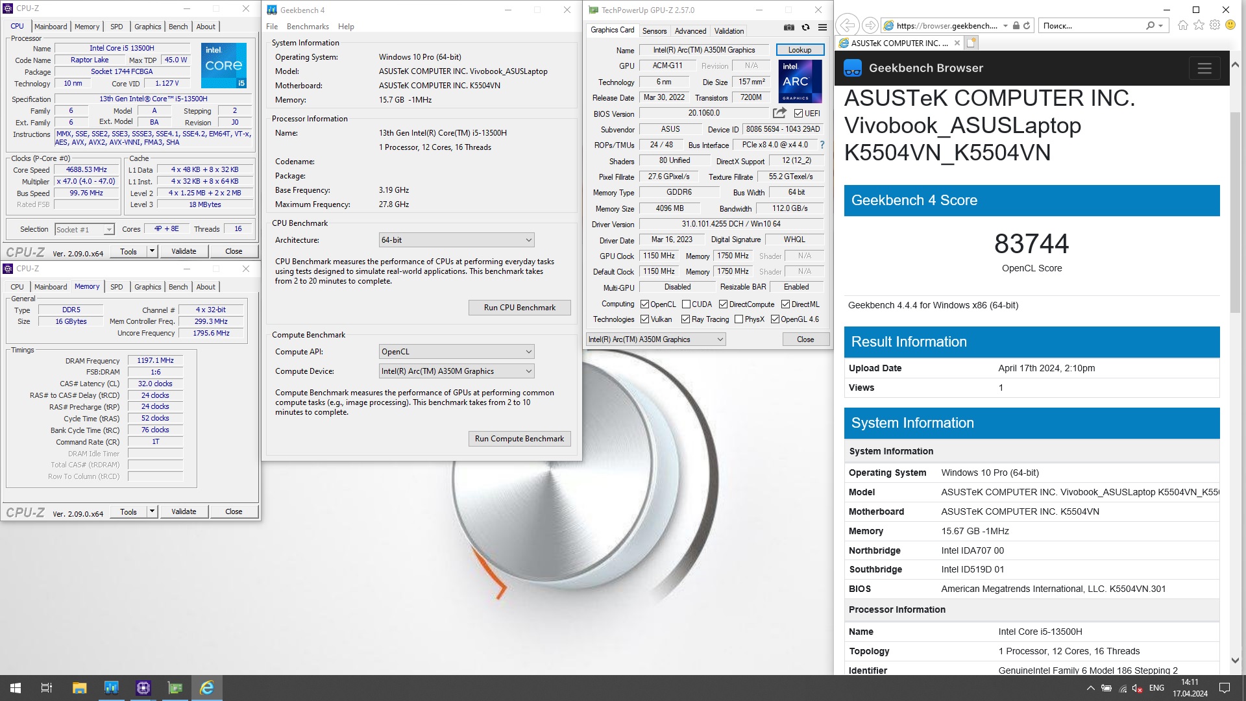
Task: Open the search provider dropdown arrow
Action: coord(1160,26)
